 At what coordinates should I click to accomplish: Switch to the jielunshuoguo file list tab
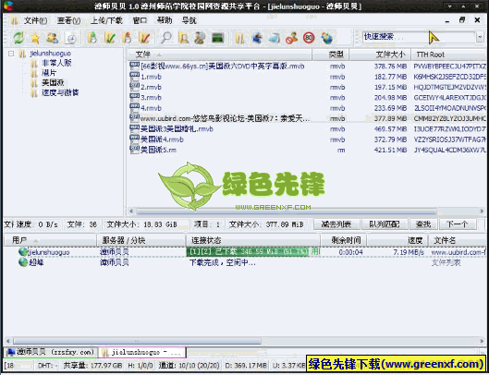coord(142,352)
